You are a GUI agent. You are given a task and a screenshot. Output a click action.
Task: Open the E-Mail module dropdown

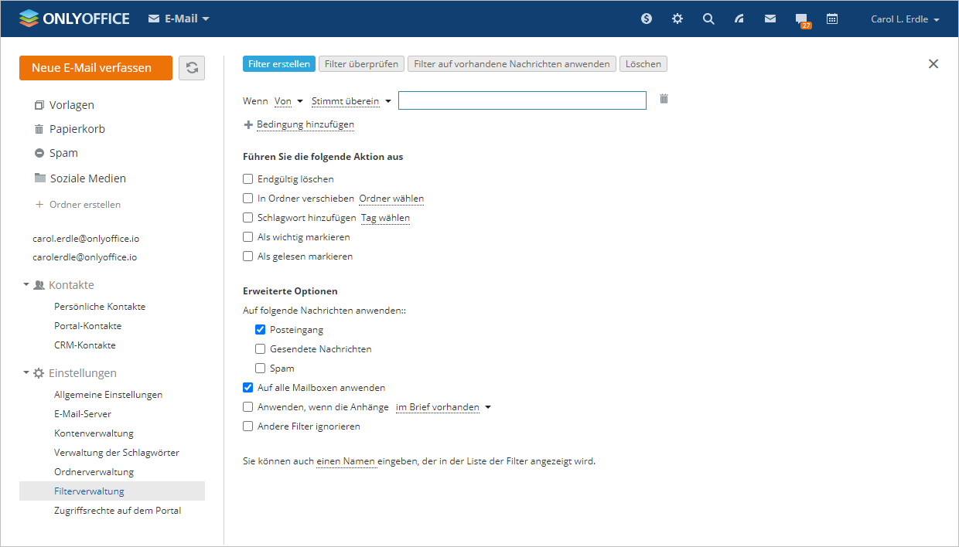(179, 19)
